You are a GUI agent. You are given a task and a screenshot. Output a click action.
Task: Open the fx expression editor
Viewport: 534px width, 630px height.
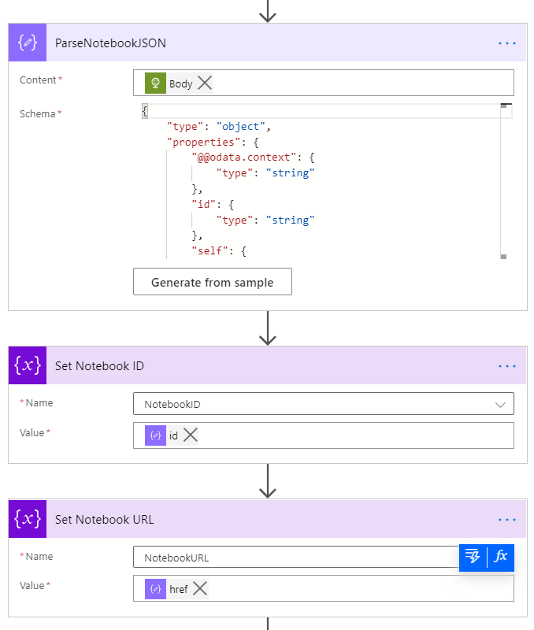point(500,557)
